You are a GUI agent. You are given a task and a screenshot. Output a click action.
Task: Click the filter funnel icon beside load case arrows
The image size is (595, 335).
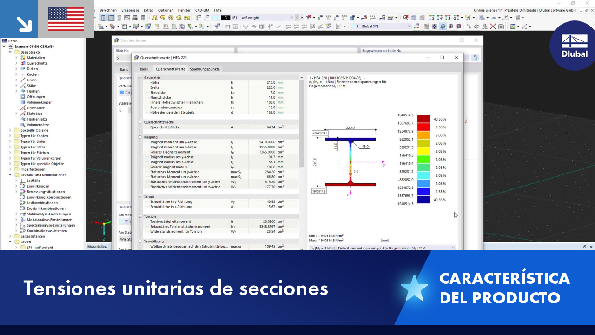[308, 18]
